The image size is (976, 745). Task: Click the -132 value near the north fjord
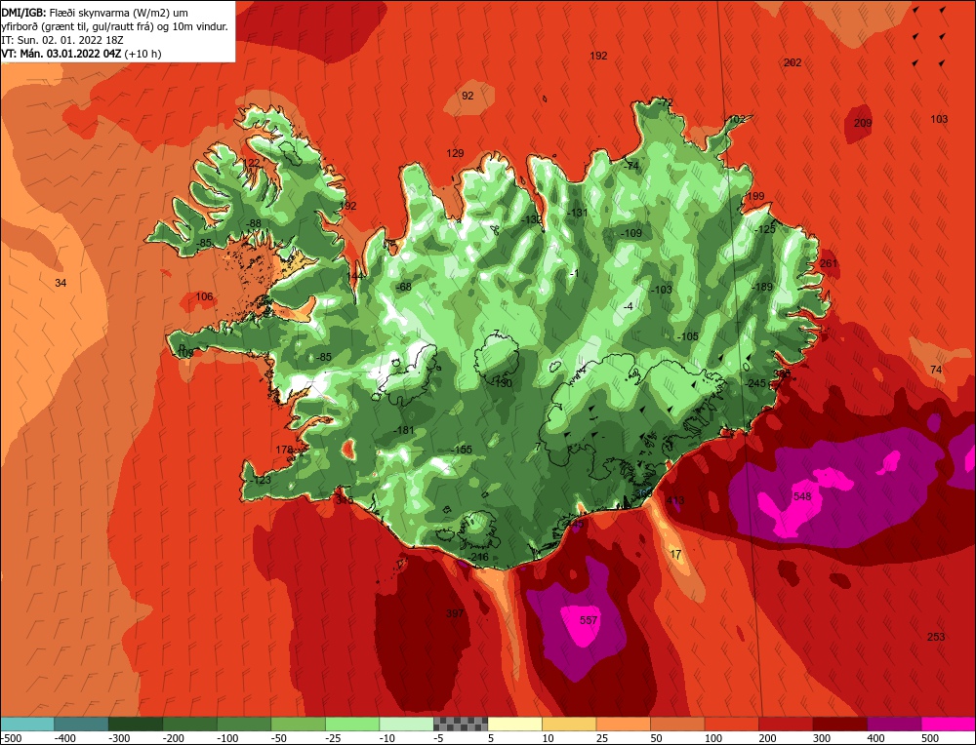click(x=531, y=219)
